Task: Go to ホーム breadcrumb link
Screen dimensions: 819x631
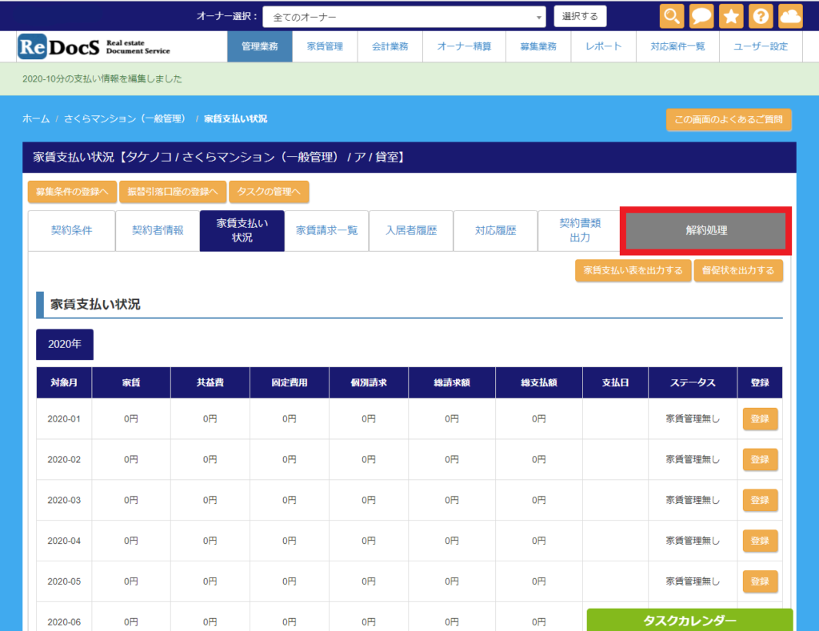Action: [x=36, y=118]
